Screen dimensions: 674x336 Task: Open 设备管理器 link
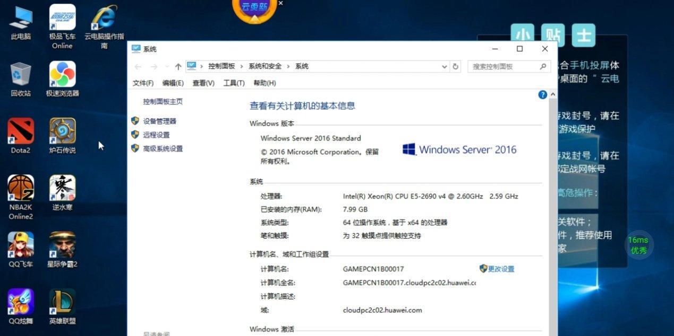pyautogui.click(x=159, y=121)
